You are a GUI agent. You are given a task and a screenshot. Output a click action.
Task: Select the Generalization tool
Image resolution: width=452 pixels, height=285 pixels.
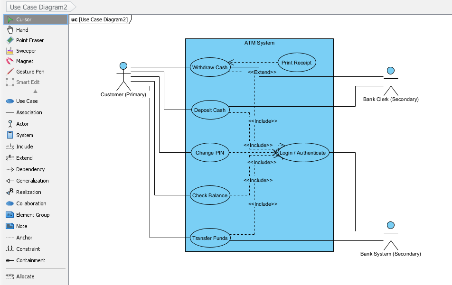(36, 181)
